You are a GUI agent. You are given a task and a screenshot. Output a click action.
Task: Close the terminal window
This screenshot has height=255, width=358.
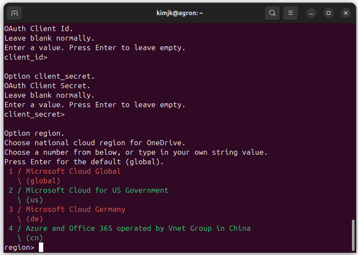346,13
